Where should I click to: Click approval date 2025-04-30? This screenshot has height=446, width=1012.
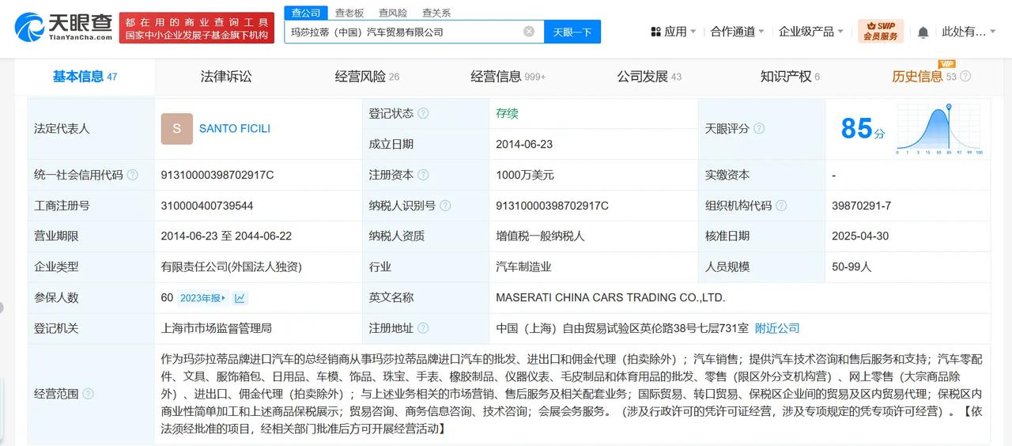[x=861, y=236]
